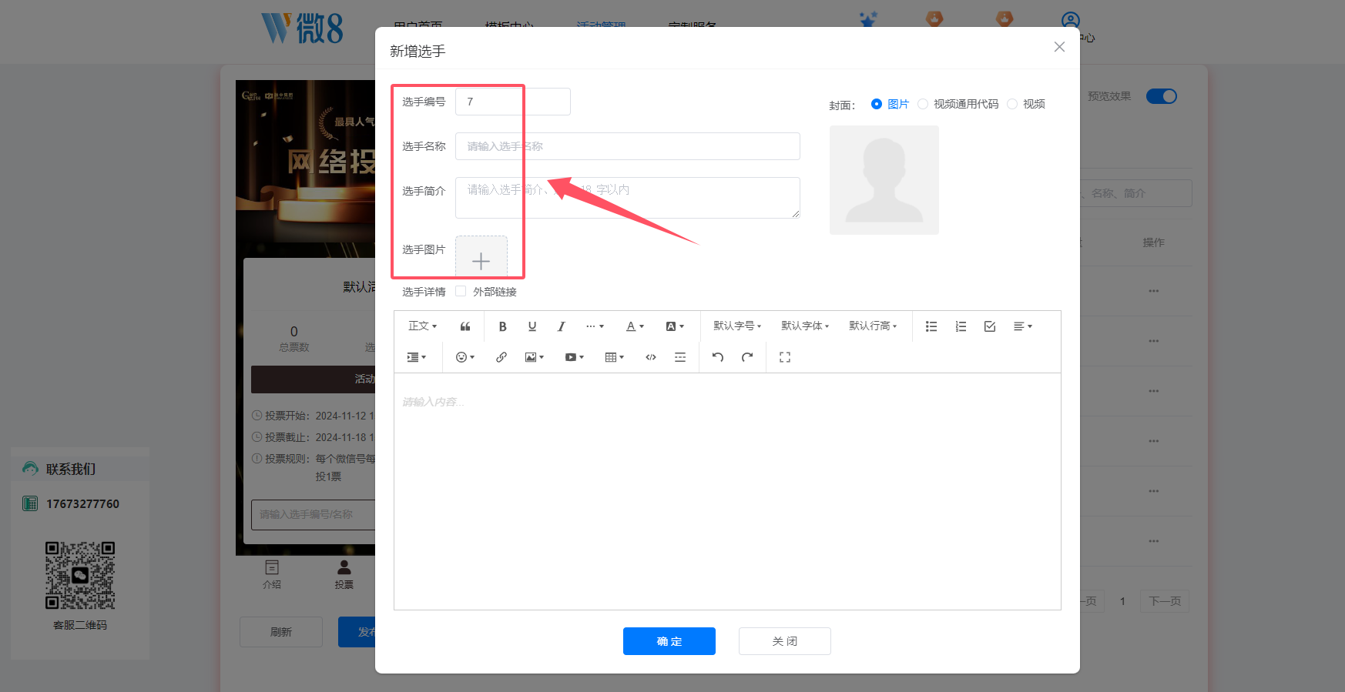Insert a code block
The image size is (1345, 692).
[651, 357]
